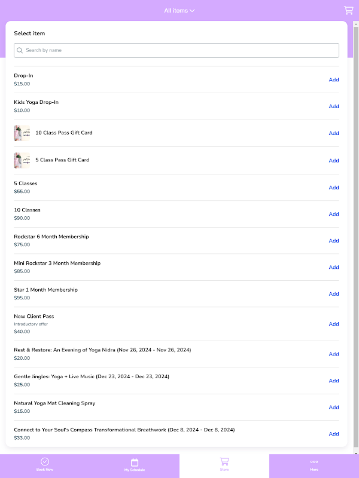Image resolution: width=359 pixels, height=478 pixels.
Task: Switch to the My Schedule tab
Action: tap(135, 466)
